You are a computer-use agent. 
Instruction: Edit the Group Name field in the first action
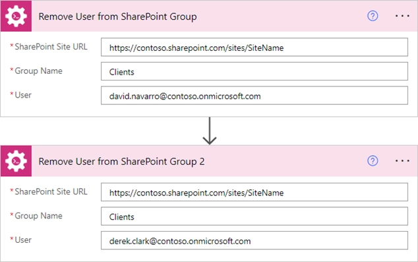pyautogui.click(x=254, y=71)
